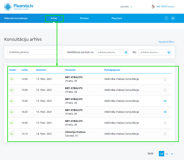Switch to the Arhīvs tab

click(x=54, y=18)
